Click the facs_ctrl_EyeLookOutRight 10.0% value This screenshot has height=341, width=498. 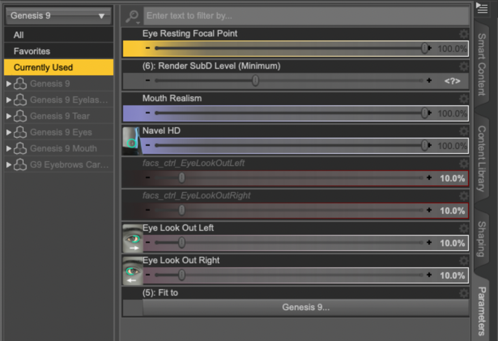tap(452, 211)
